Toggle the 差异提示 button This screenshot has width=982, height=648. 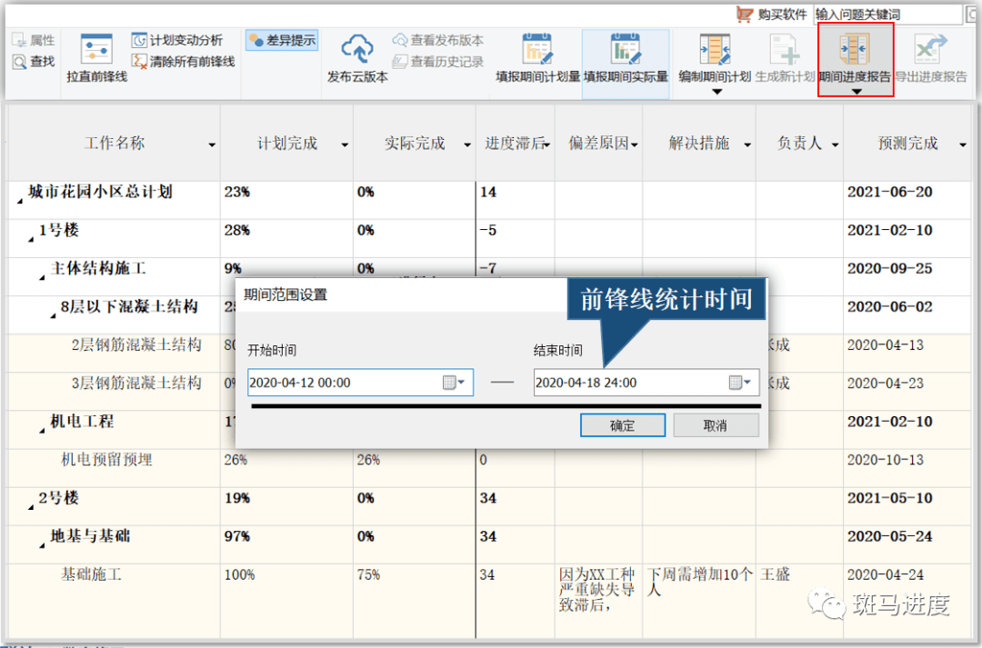282,41
